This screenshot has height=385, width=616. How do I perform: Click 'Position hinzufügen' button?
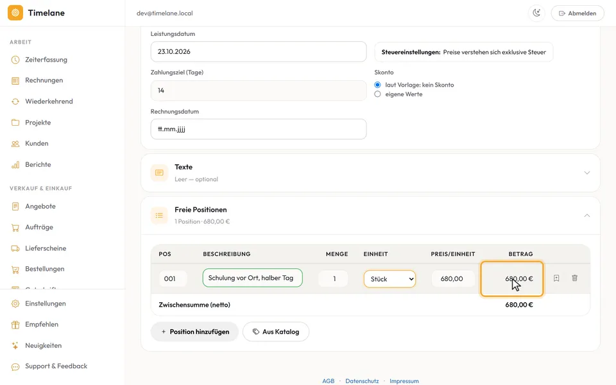click(x=195, y=332)
